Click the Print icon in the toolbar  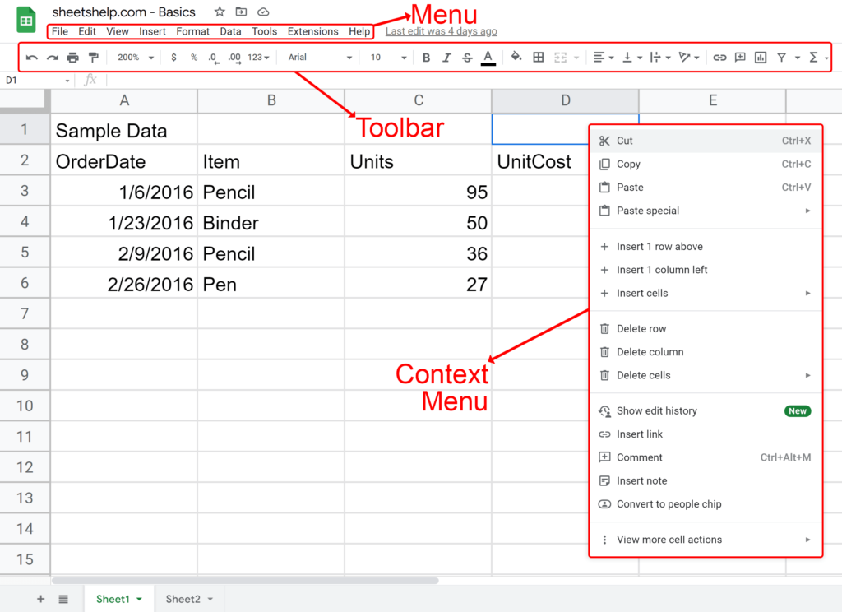73,58
